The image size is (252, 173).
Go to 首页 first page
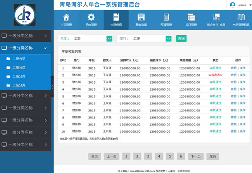point(95,156)
